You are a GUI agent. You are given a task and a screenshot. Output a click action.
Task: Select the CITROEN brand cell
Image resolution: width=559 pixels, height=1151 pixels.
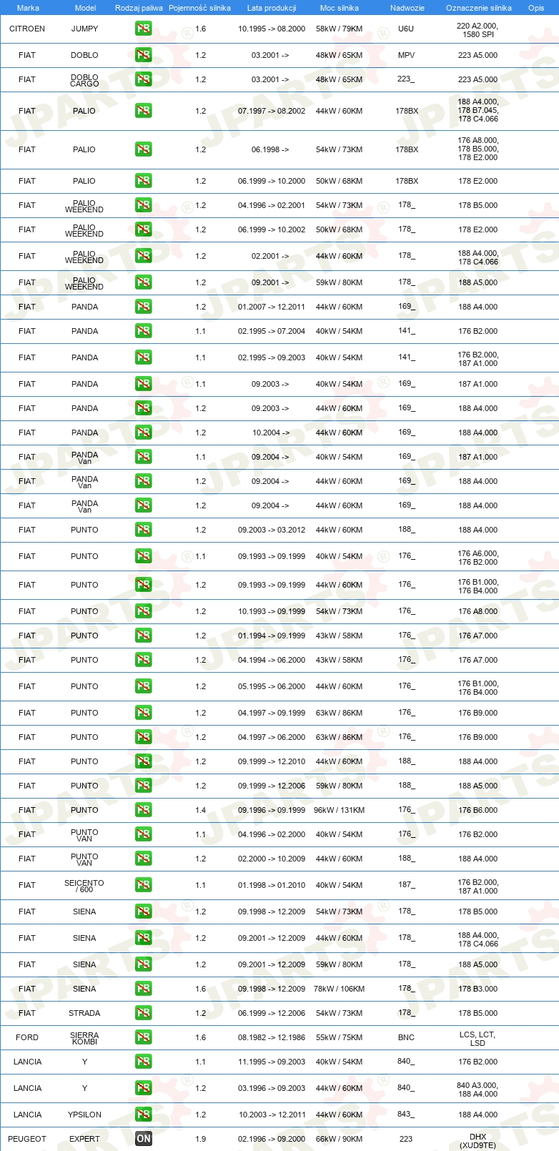pos(27,29)
